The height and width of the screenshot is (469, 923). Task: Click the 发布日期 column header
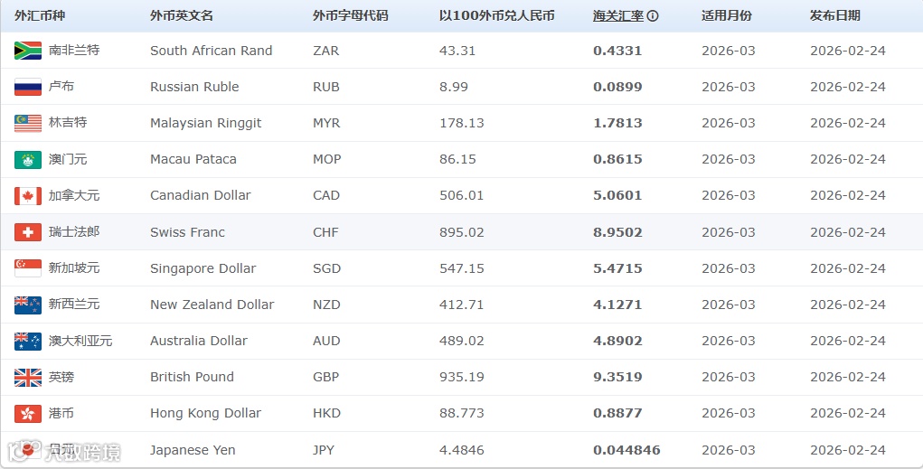(834, 16)
